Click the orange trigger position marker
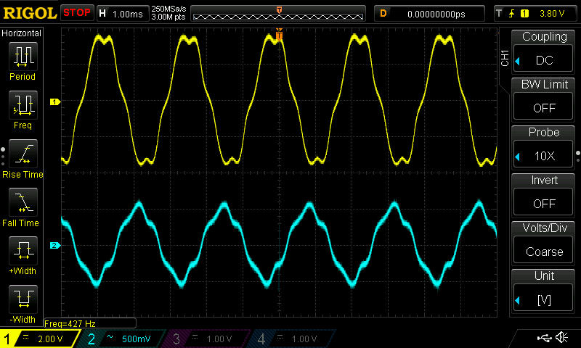Screen dimensions: 581x348 pyautogui.click(x=279, y=33)
